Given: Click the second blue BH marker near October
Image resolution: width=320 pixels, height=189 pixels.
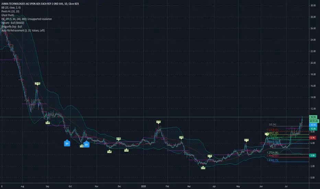Looking at the screenshot, I should coord(86,144).
